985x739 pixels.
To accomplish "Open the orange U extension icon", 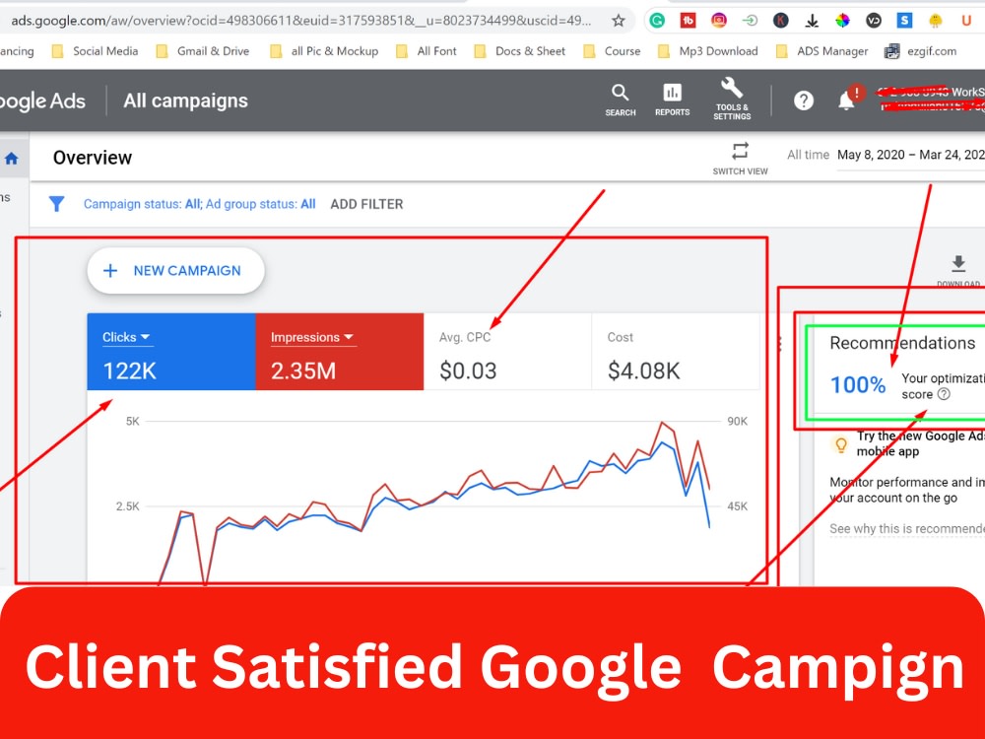I will (966, 21).
